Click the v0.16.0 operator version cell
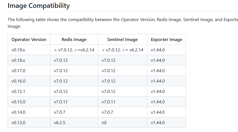Screen dimensions: 238x132 [29, 81]
